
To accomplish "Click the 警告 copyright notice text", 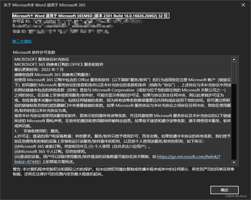I will point(124,172).
